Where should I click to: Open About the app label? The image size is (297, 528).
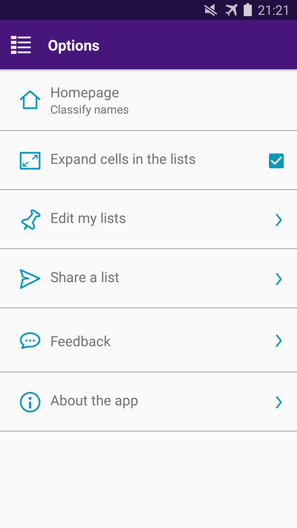[94, 401]
